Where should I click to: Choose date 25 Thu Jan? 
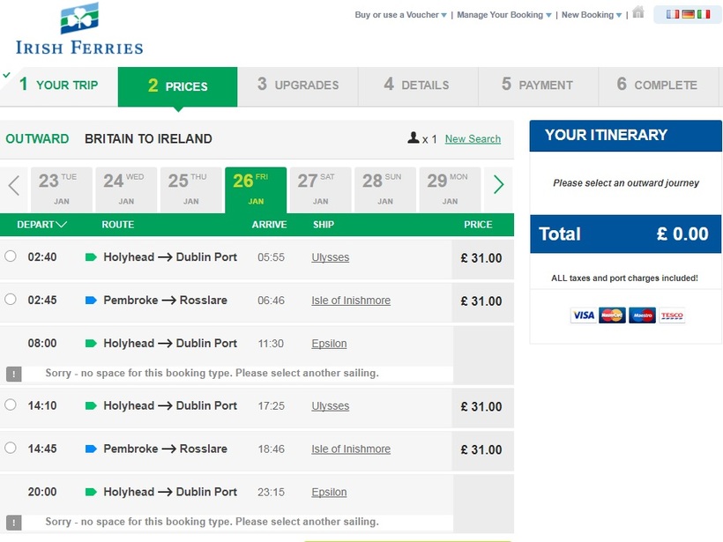(191, 189)
